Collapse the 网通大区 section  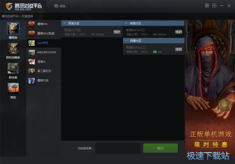tap(126, 41)
